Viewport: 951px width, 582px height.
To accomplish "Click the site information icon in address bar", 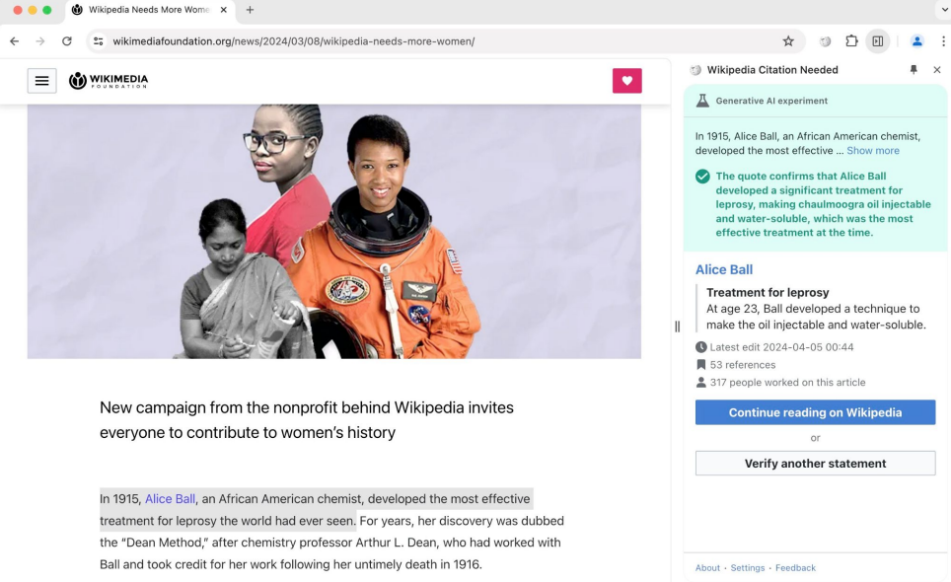I will click(98, 41).
